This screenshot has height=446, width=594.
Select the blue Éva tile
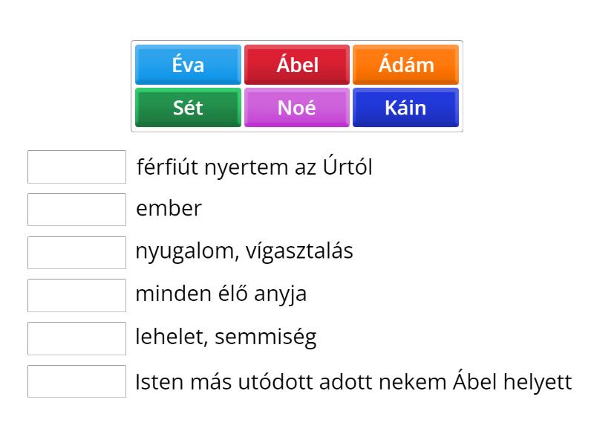tap(187, 65)
